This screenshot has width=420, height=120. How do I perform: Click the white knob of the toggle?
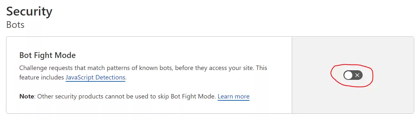click(x=348, y=75)
